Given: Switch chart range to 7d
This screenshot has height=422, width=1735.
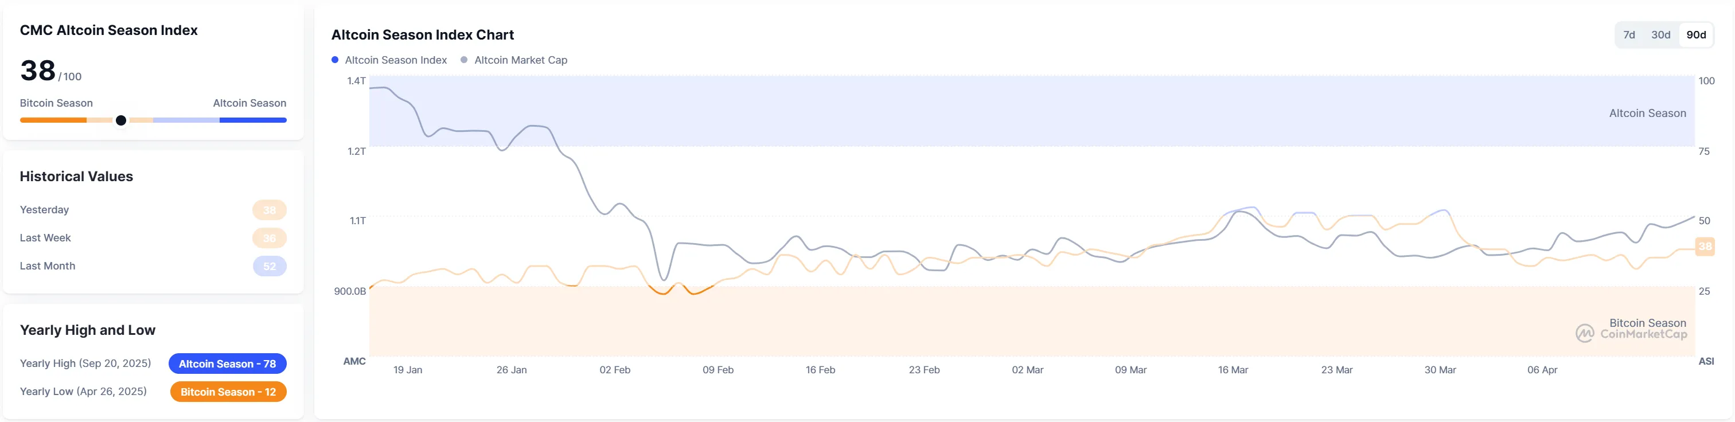Looking at the screenshot, I should [x=1628, y=35].
